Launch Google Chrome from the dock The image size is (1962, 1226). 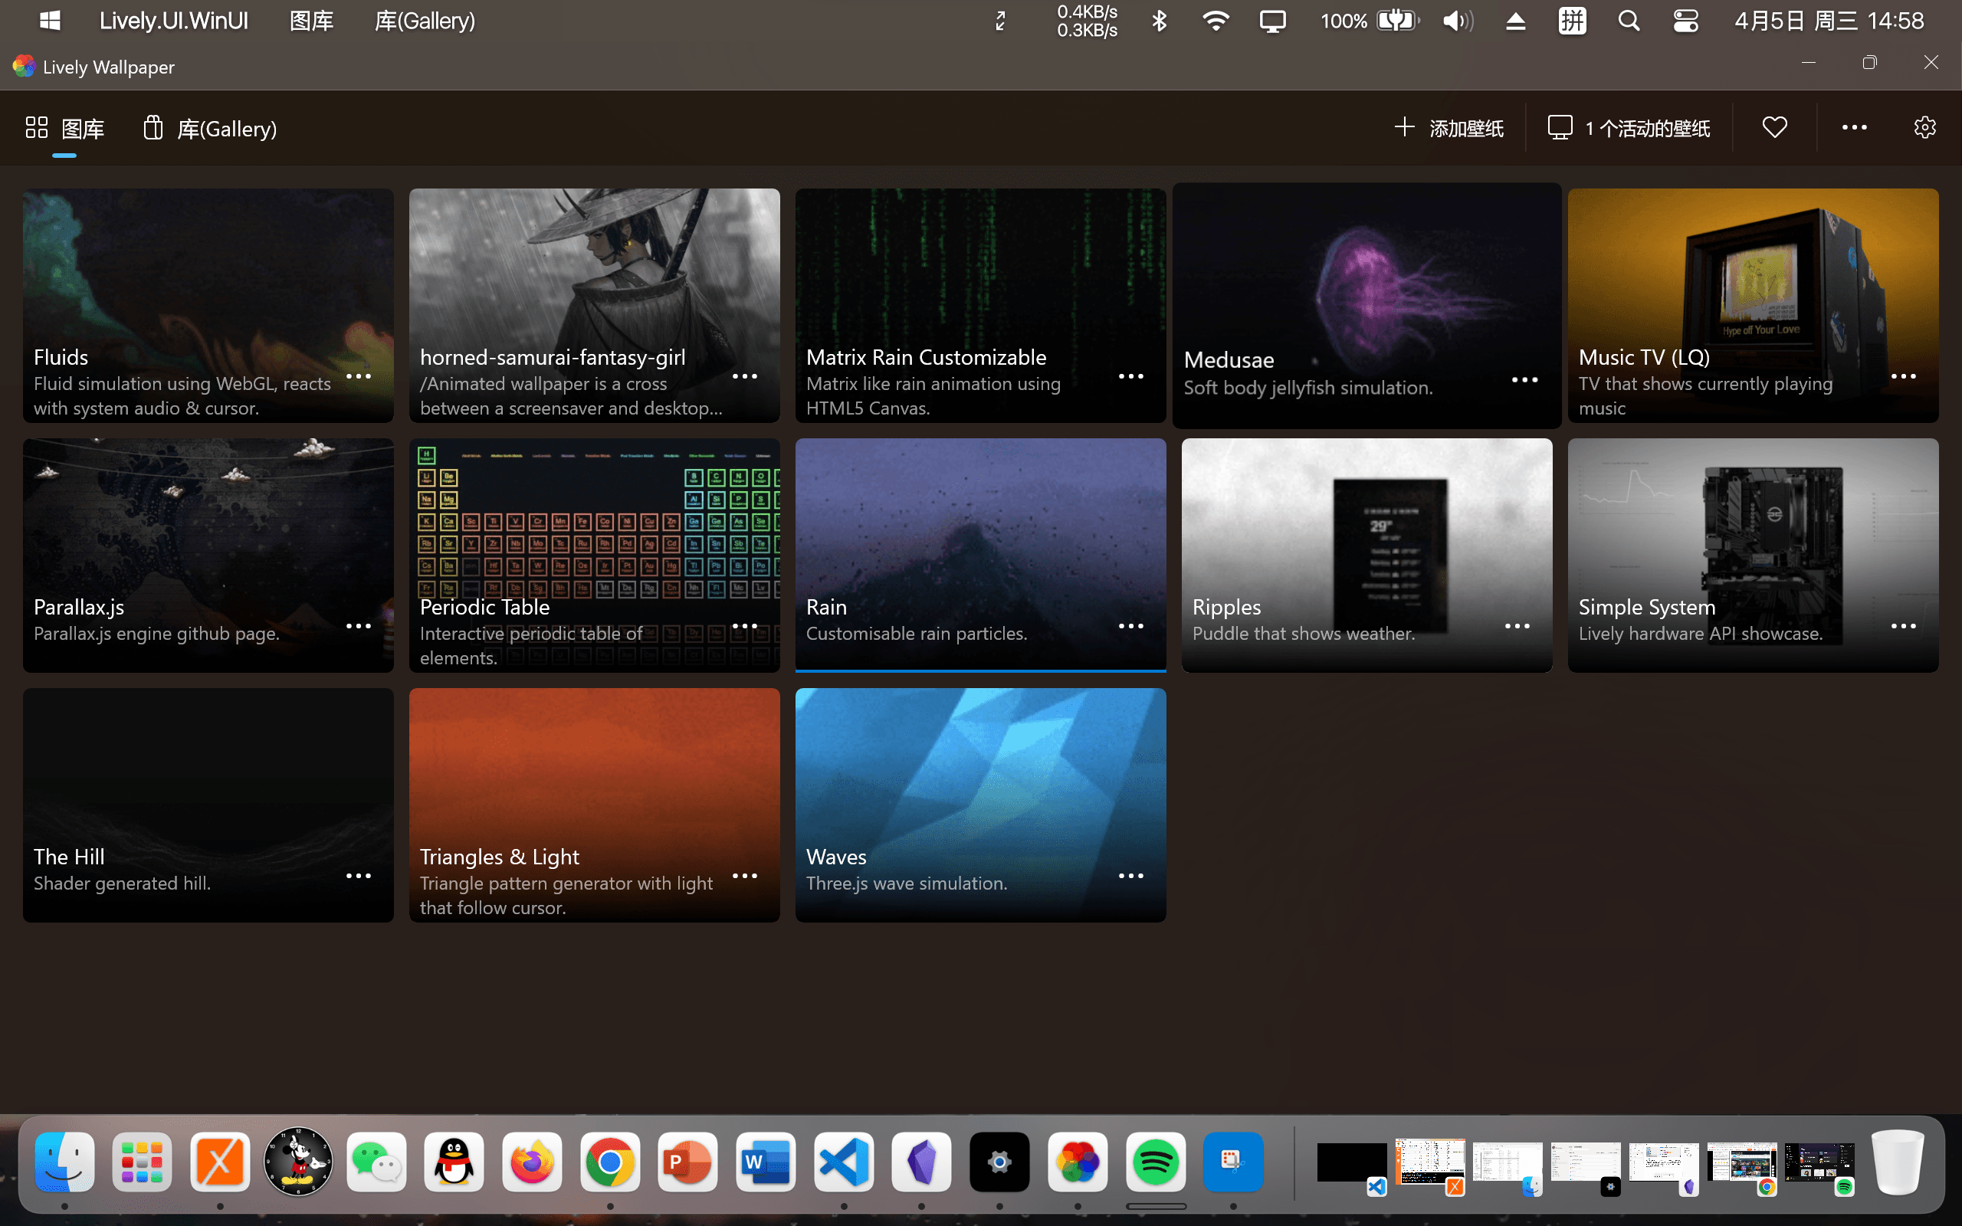610,1161
